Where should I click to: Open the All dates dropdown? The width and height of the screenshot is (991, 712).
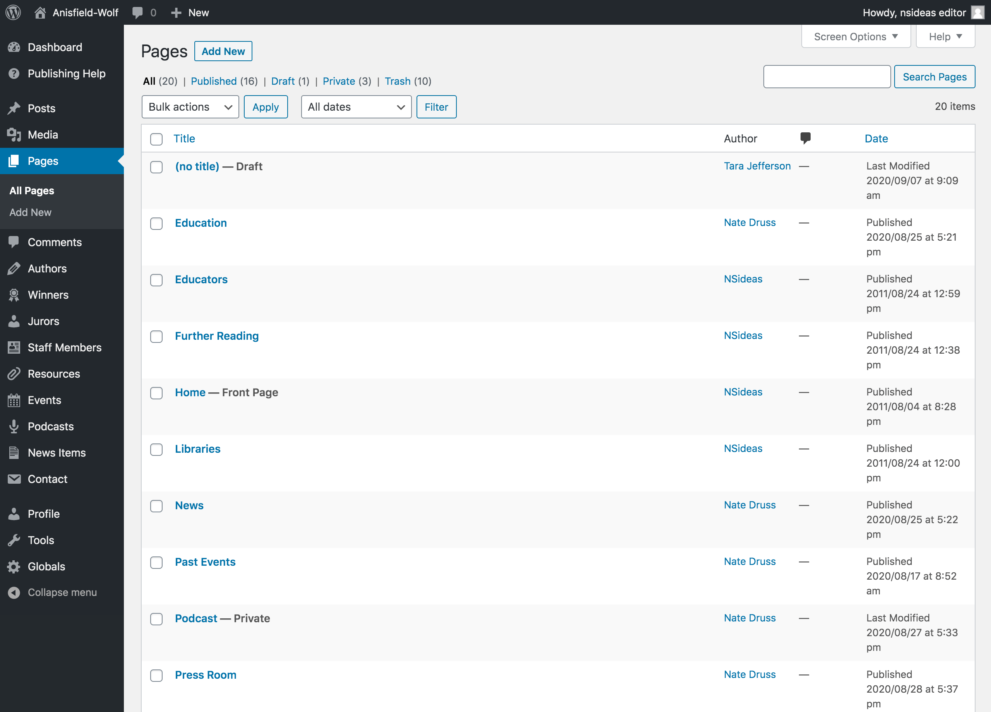click(356, 106)
